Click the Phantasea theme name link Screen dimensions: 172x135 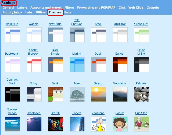coord(34,113)
